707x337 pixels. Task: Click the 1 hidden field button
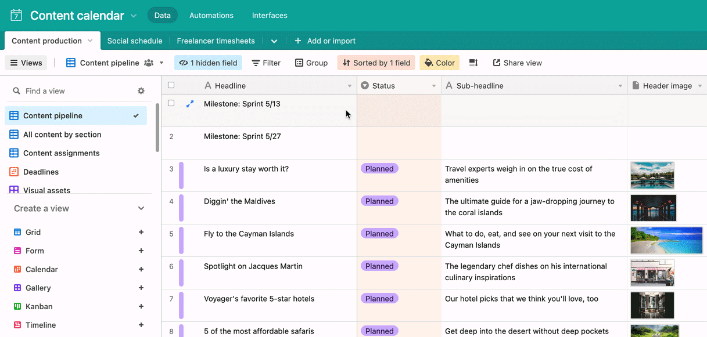[208, 62]
